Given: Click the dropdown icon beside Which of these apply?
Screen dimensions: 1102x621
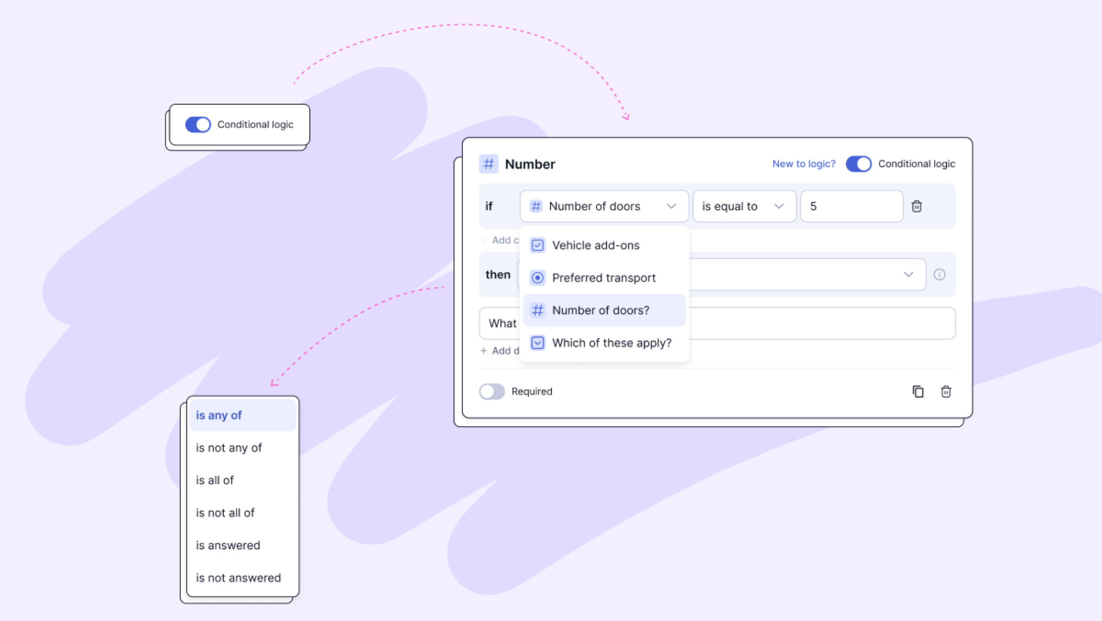Looking at the screenshot, I should 537,343.
